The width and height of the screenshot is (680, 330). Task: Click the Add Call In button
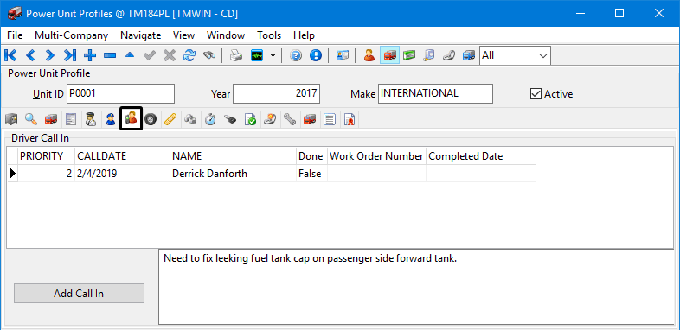79,294
